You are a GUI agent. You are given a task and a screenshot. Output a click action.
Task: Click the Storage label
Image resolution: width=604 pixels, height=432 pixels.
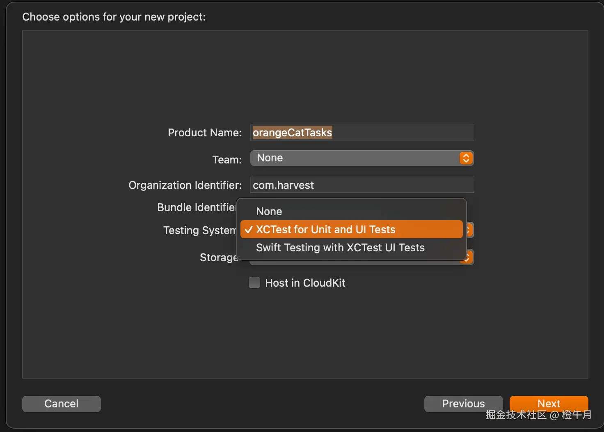218,257
